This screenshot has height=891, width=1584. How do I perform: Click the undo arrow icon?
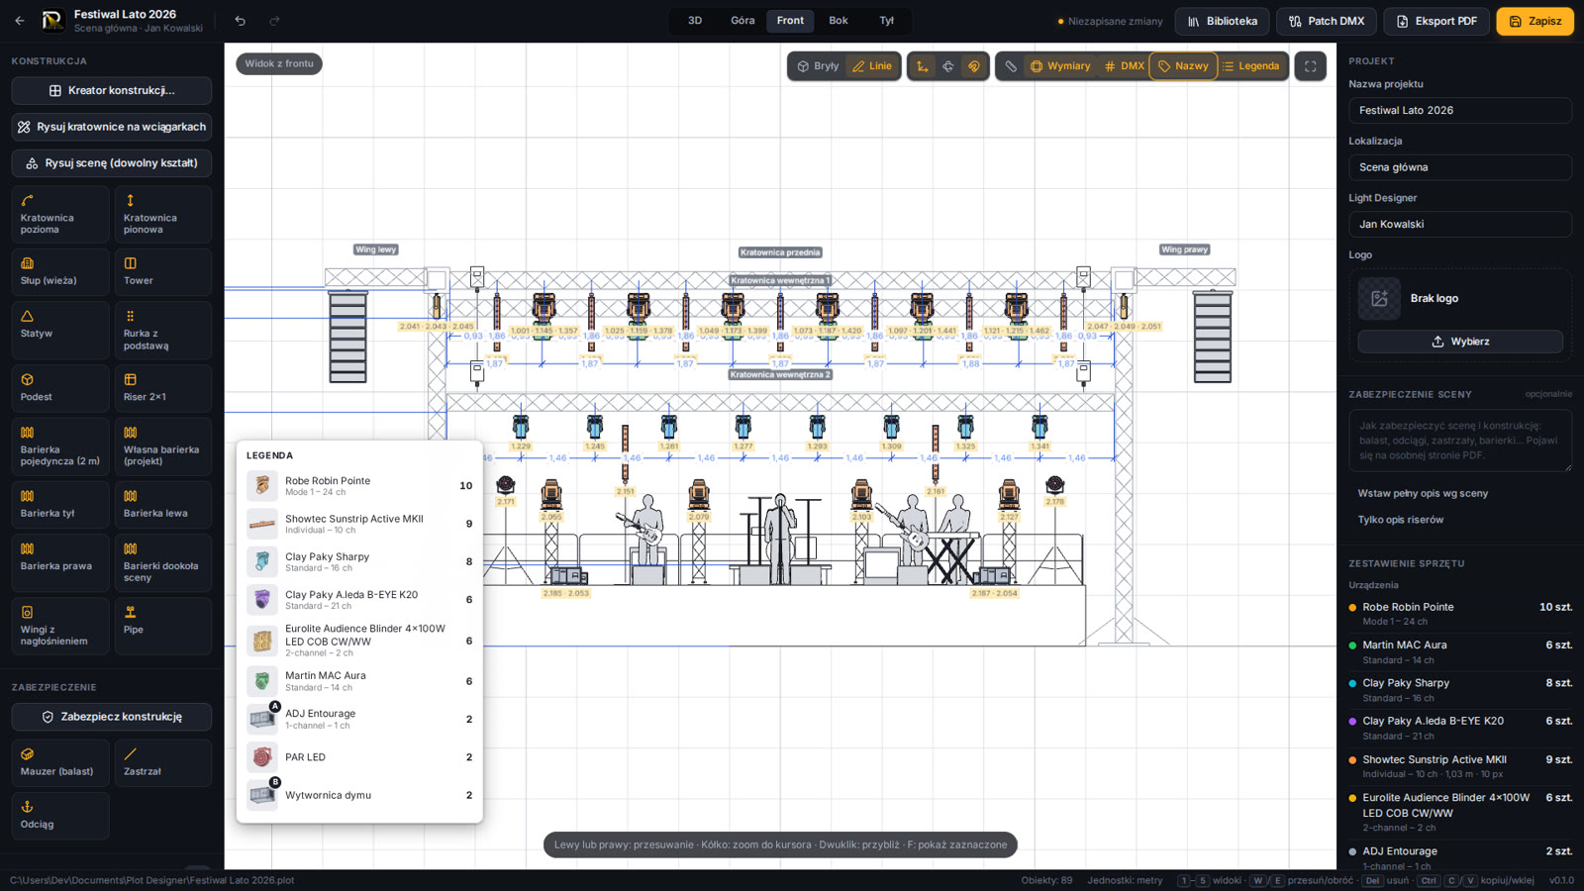click(240, 21)
